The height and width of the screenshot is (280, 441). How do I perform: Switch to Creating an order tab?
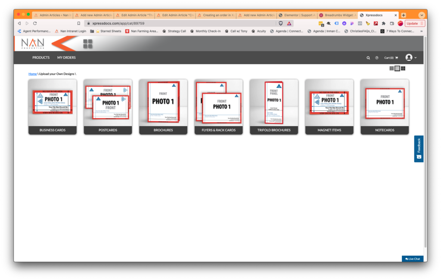[x=216, y=15]
